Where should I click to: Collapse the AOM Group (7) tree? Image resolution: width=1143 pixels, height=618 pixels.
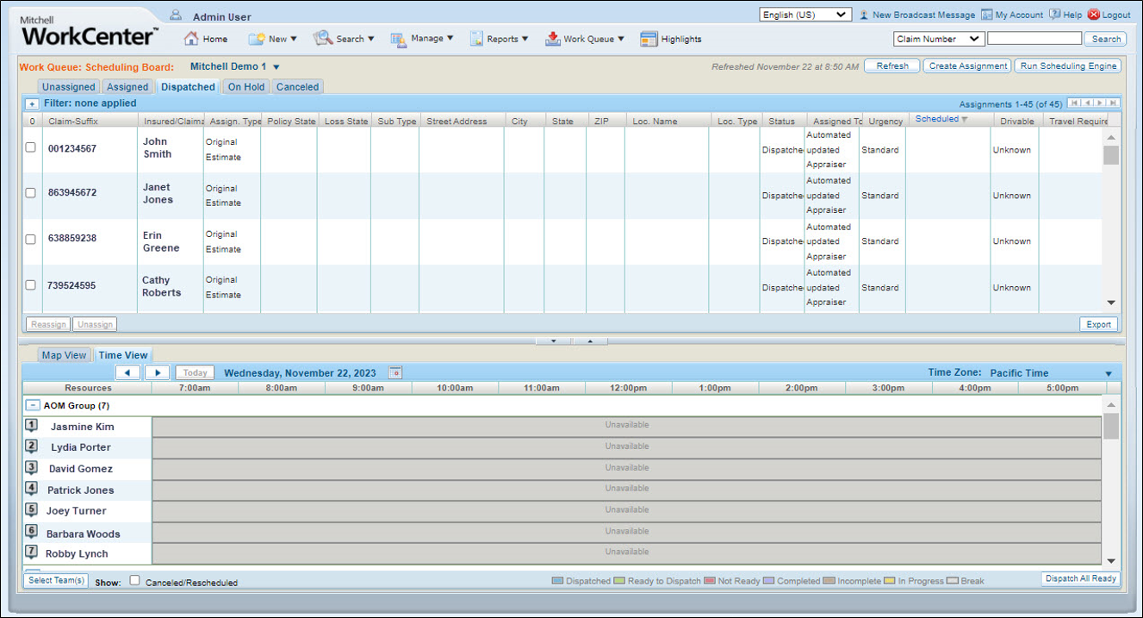click(32, 405)
